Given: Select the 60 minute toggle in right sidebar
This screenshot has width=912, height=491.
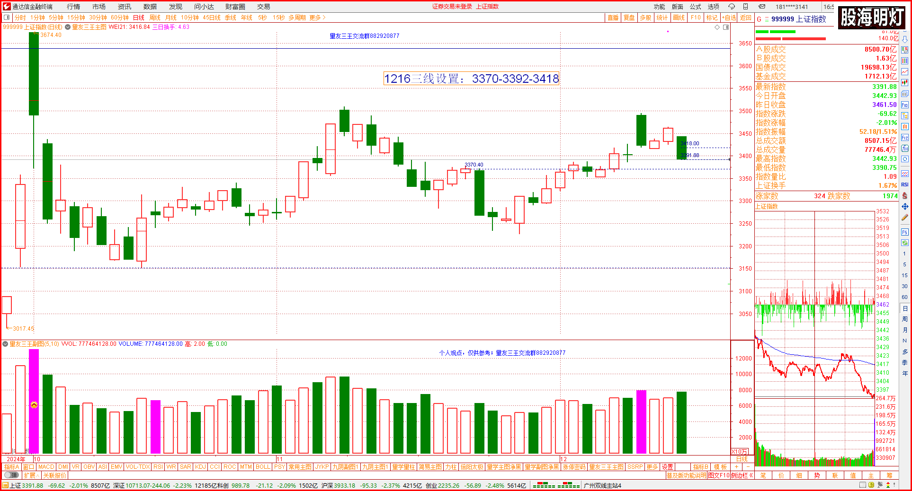Looking at the screenshot, I should [905, 297].
